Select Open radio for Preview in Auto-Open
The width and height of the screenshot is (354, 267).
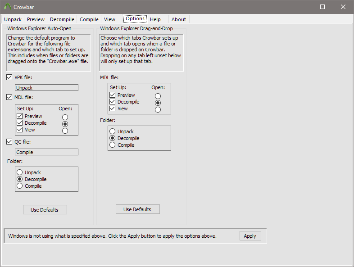click(65, 117)
